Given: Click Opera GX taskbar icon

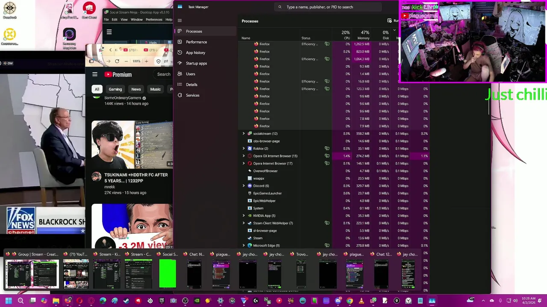Looking at the screenshot, I should 91,301.
